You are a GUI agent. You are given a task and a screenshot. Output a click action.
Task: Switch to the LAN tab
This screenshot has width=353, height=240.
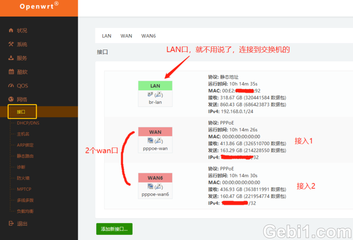[x=107, y=36]
